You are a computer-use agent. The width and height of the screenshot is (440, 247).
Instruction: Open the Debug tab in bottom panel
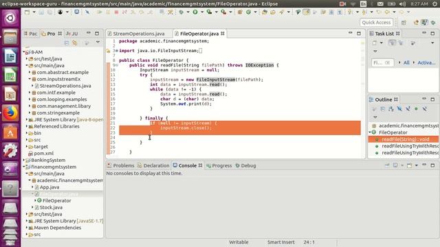click(245, 165)
